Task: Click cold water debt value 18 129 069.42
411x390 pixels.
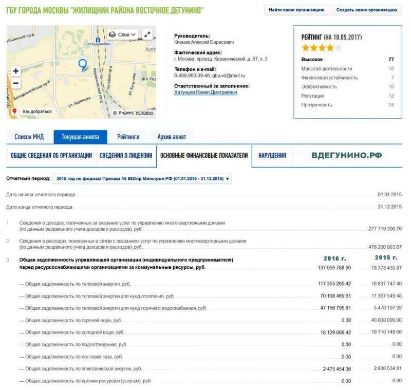Action: (335, 332)
